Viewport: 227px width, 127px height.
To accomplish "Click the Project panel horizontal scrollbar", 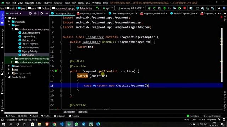I will (x=21, y=113).
